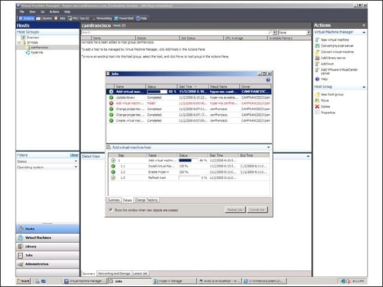This screenshot has height=287, width=383.
Task: Close the Actions pane
Action: click(x=364, y=25)
